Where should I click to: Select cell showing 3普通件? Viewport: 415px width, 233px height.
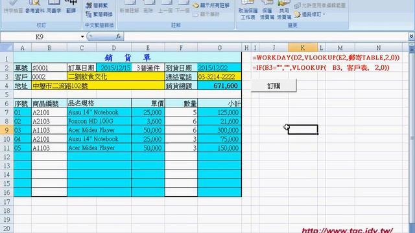tap(148, 68)
